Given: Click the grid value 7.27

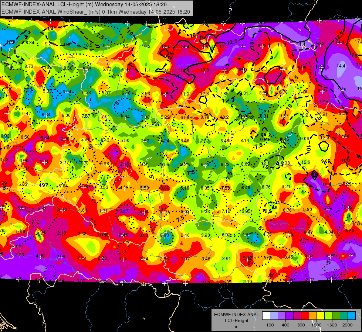Looking at the screenshot, I should coord(205,141).
